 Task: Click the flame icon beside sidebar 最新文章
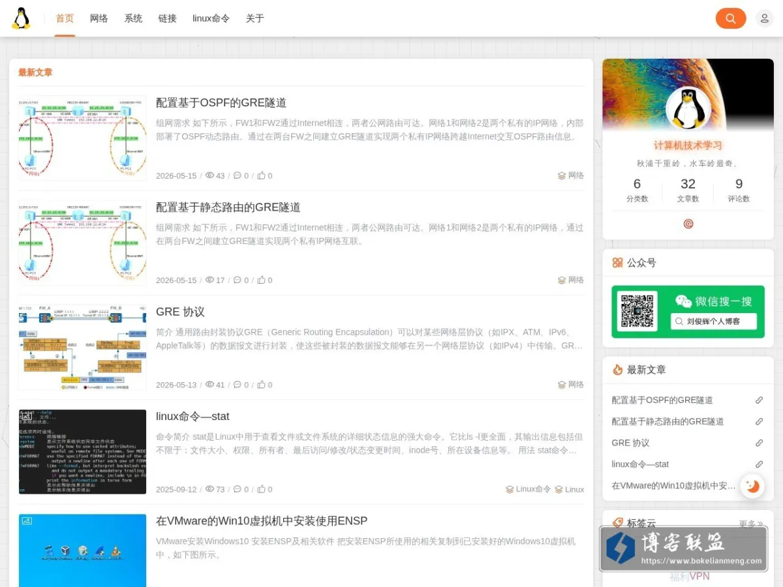coord(617,370)
